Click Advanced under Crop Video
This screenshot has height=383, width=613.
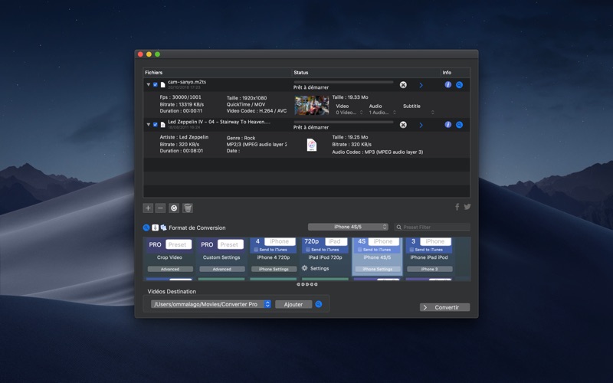point(170,269)
